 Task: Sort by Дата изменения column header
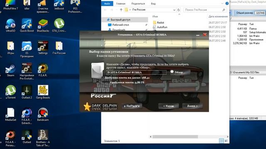[218, 17]
